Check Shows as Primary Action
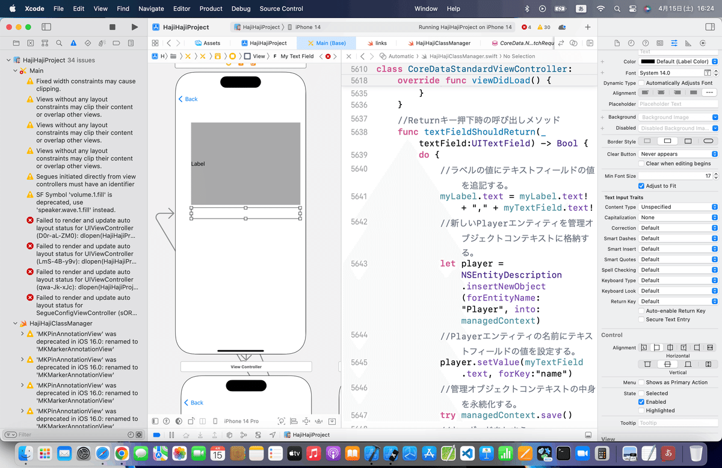The height and width of the screenshot is (468, 722). (x=641, y=383)
